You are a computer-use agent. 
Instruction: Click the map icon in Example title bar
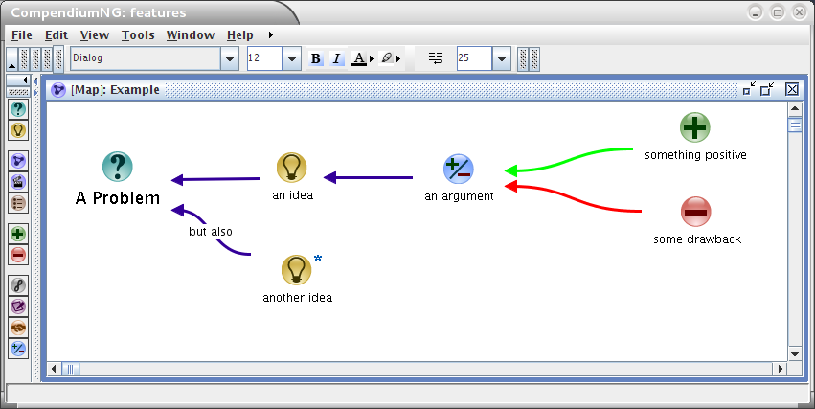58,90
